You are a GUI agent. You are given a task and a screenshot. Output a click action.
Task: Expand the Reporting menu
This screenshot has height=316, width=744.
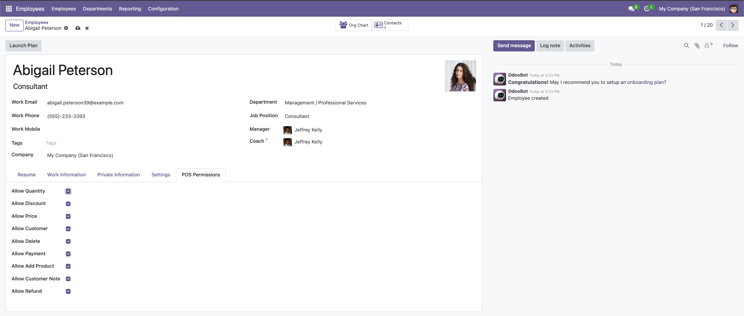(x=130, y=9)
